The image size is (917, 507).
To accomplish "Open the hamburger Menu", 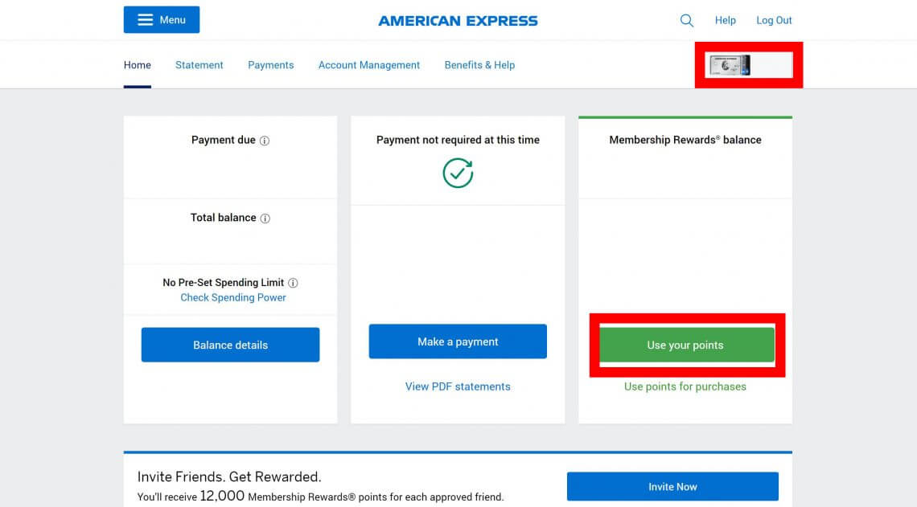I will pyautogui.click(x=161, y=19).
